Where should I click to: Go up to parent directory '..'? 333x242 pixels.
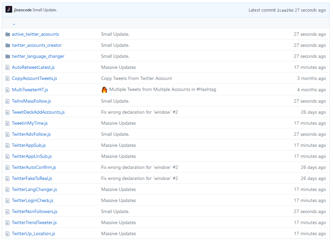pos(14,23)
